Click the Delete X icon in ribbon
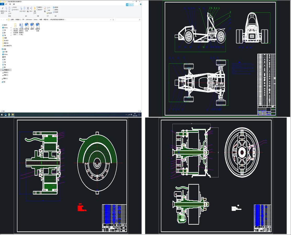This screenshot has width=291, height=235. coord(28,9)
